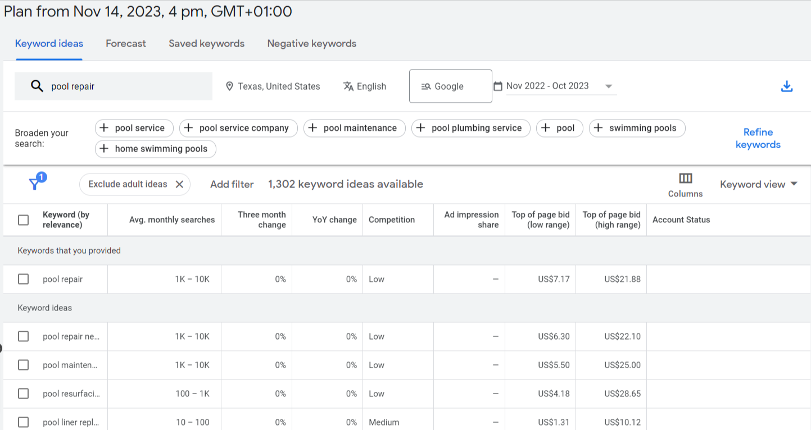
Task: Open the Keyword view dropdown
Action: coord(759,184)
